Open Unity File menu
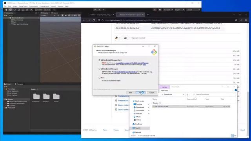Image resolution: width=251 pixels, height=141 pixels. pyautogui.click(x=5, y=6)
